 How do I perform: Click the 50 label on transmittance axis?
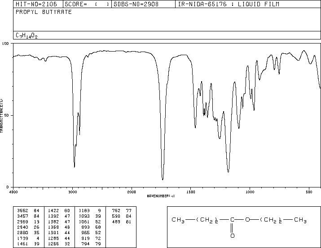[x=6, y=115]
